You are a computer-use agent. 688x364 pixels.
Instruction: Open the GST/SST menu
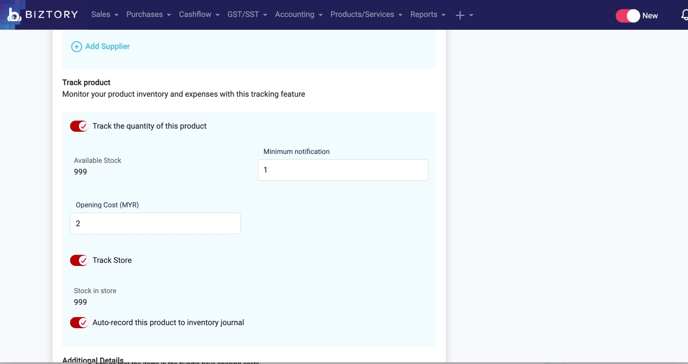(x=247, y=15)
